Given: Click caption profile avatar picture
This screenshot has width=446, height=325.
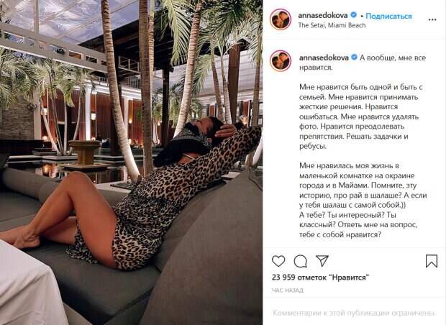Looking at the screenshot, I should (x=281, y=60).
